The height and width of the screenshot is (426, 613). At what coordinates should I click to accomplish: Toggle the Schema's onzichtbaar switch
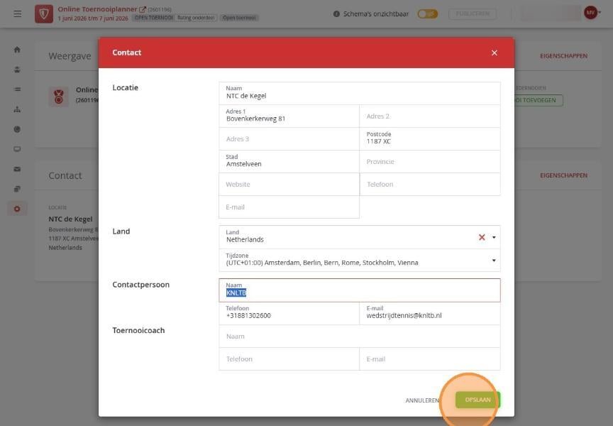point(427,13)
